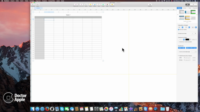This screenshot has width=200, height=112.
Task: Click the table handle circle at top-left corner
Action: 33,12
